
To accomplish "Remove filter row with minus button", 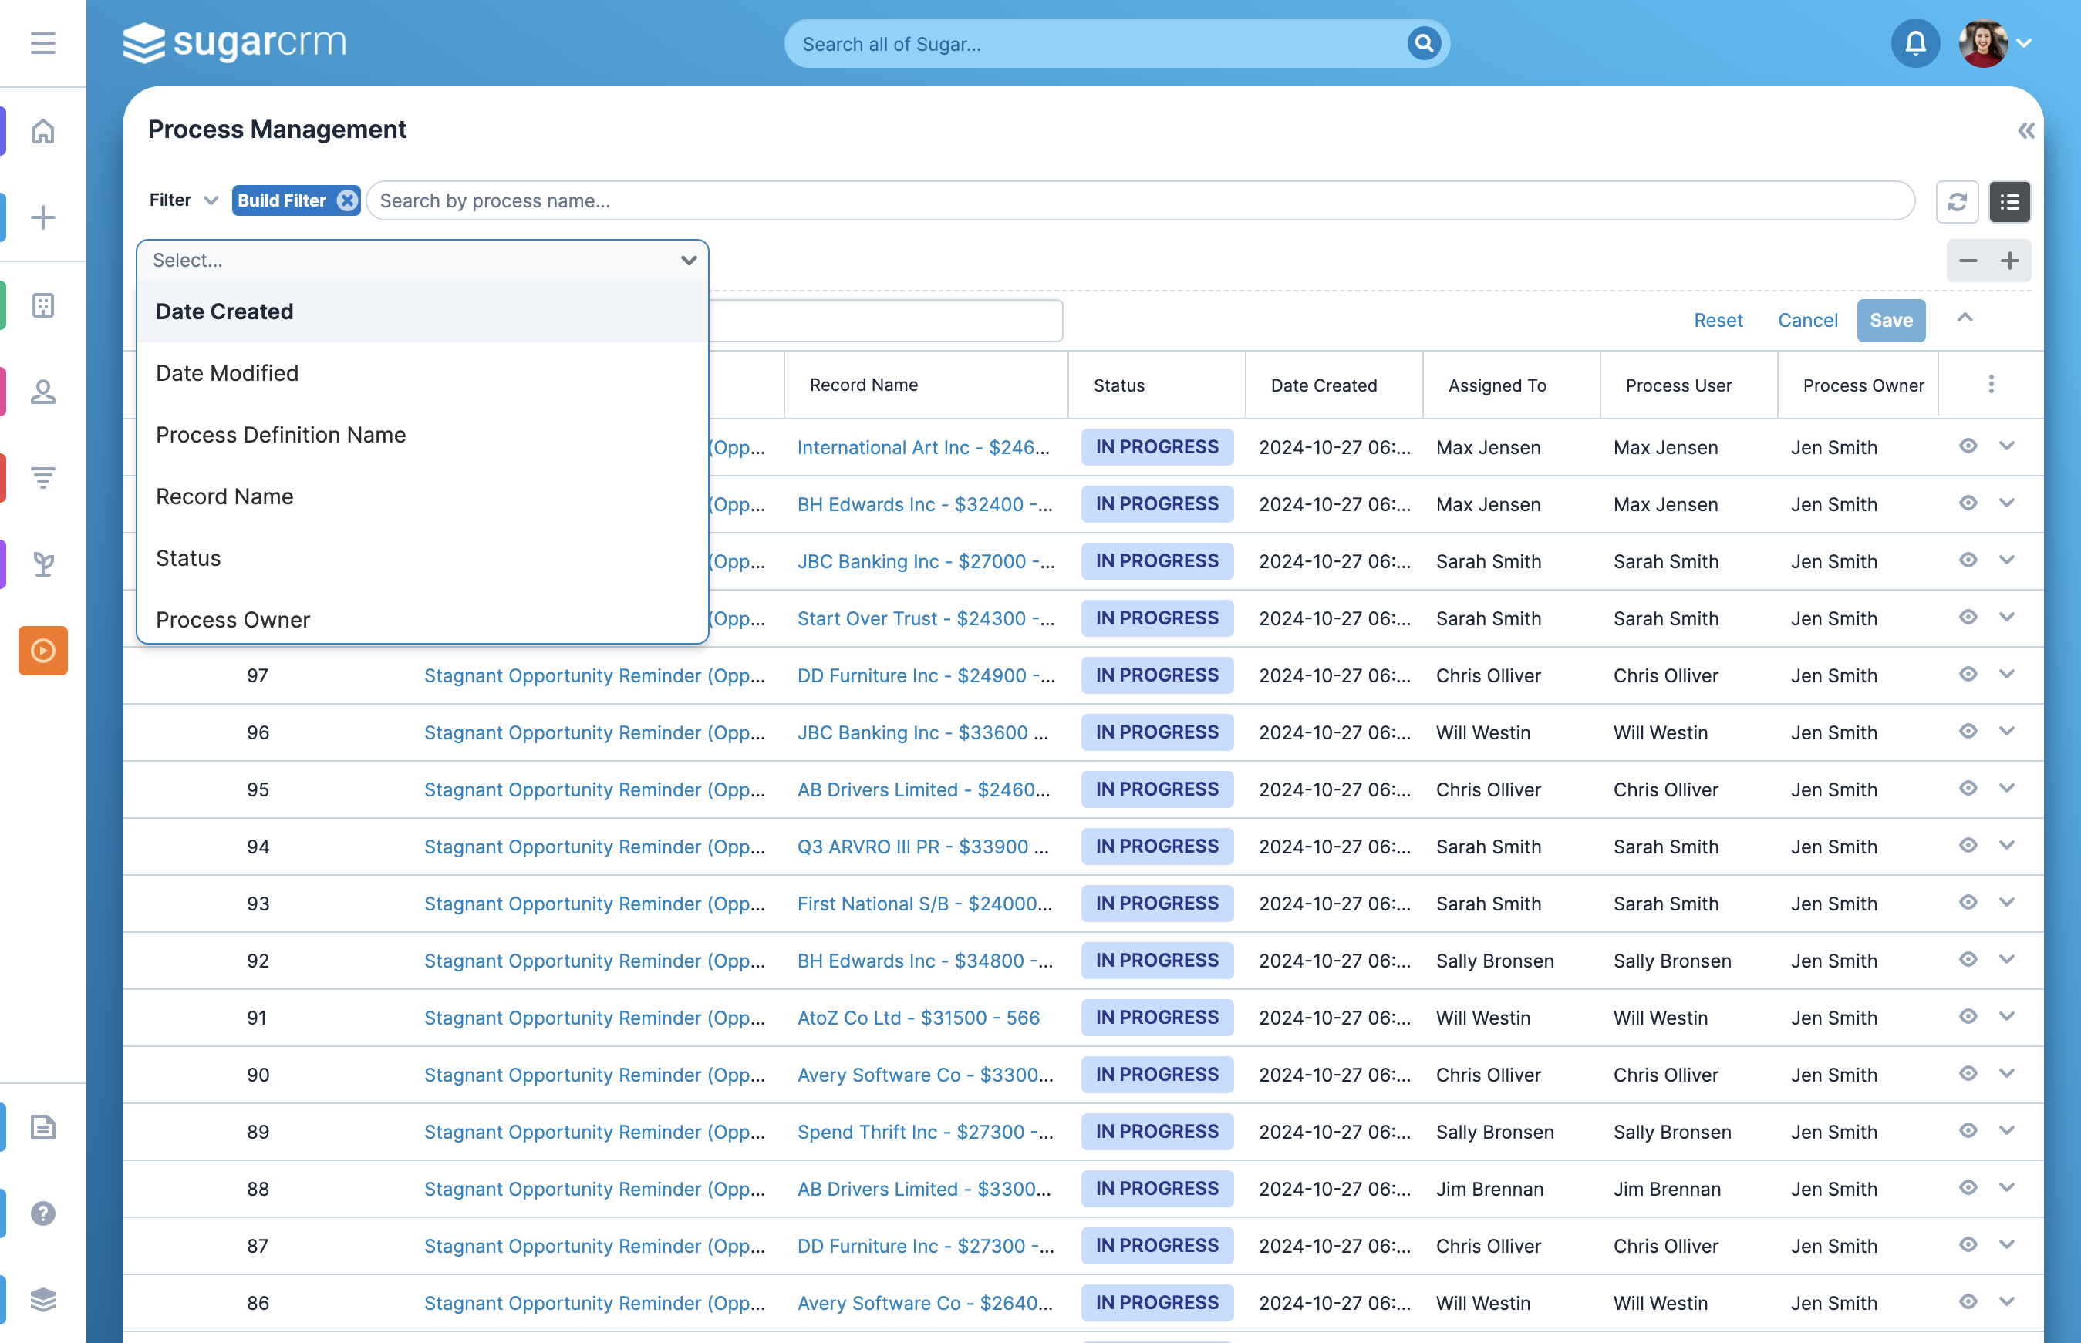I will 1968,261.
